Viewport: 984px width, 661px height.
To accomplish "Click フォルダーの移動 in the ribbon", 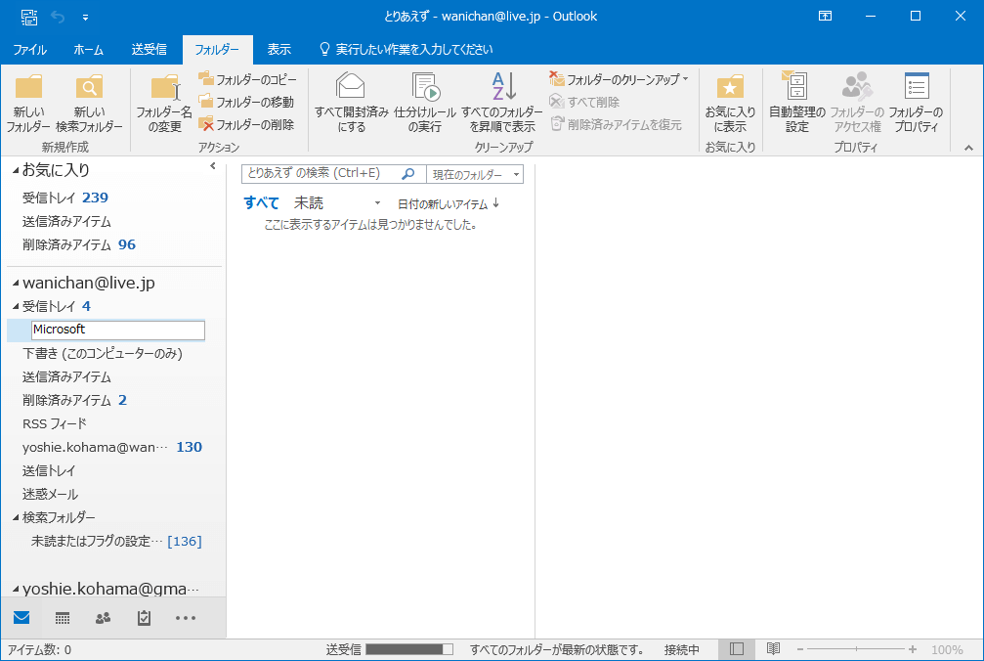I will pyautogui.click(x=246, y=102).
